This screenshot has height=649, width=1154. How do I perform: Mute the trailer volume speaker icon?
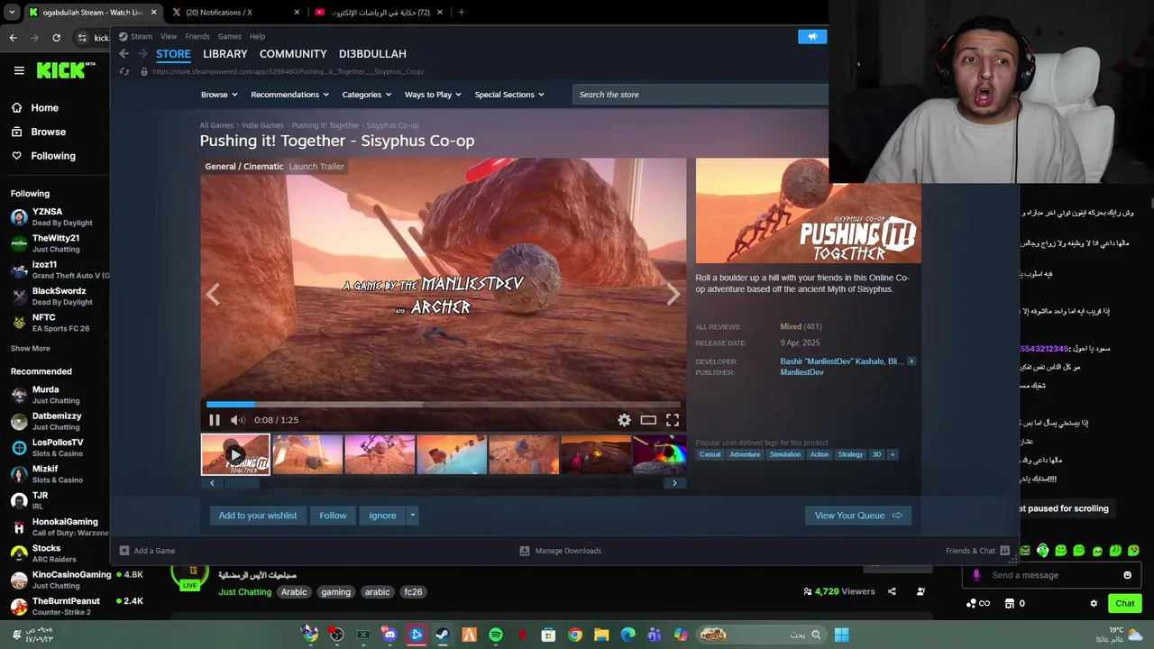tap(237, 420)
